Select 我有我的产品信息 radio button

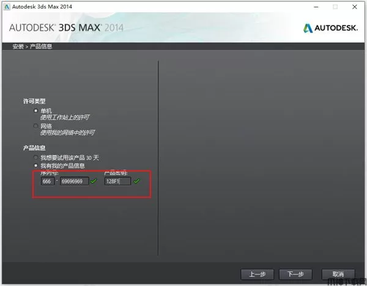click(x=36, y=165)
